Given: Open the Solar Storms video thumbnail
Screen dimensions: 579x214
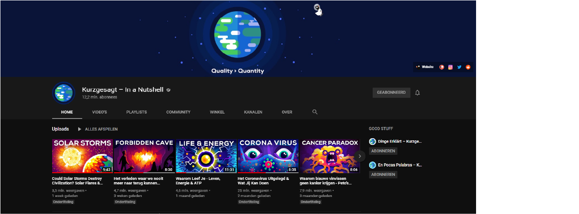Looking at the screenshot, I should (x=82, y=156).
